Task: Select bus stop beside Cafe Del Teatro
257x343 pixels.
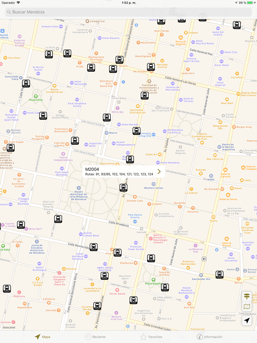Action: [x=75, y=141]
